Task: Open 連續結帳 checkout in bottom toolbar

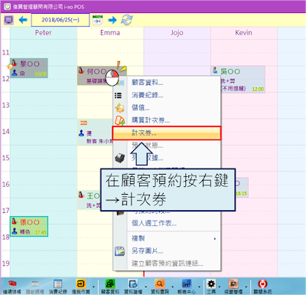Action: [x=11, y=287]
